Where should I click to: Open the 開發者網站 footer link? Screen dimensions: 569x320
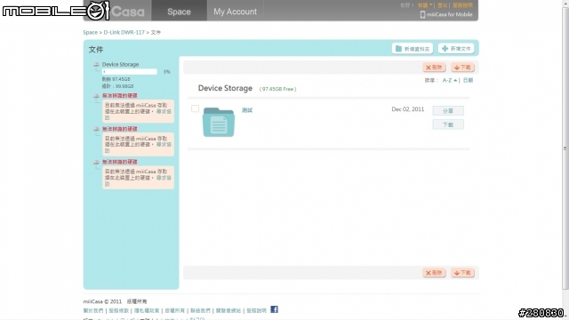click(228, 310)
